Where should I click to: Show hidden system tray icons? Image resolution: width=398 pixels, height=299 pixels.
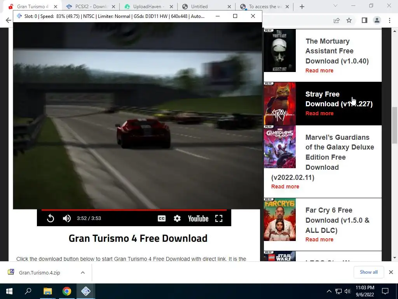tap(329, 291)
